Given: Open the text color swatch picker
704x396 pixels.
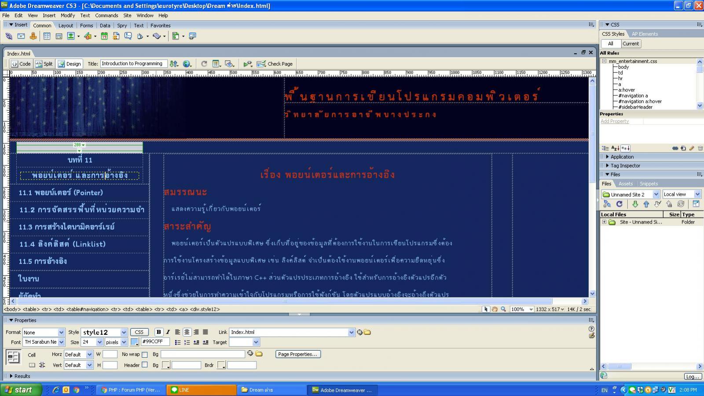Looking at the screenshot, I should (x=135, y=342).
